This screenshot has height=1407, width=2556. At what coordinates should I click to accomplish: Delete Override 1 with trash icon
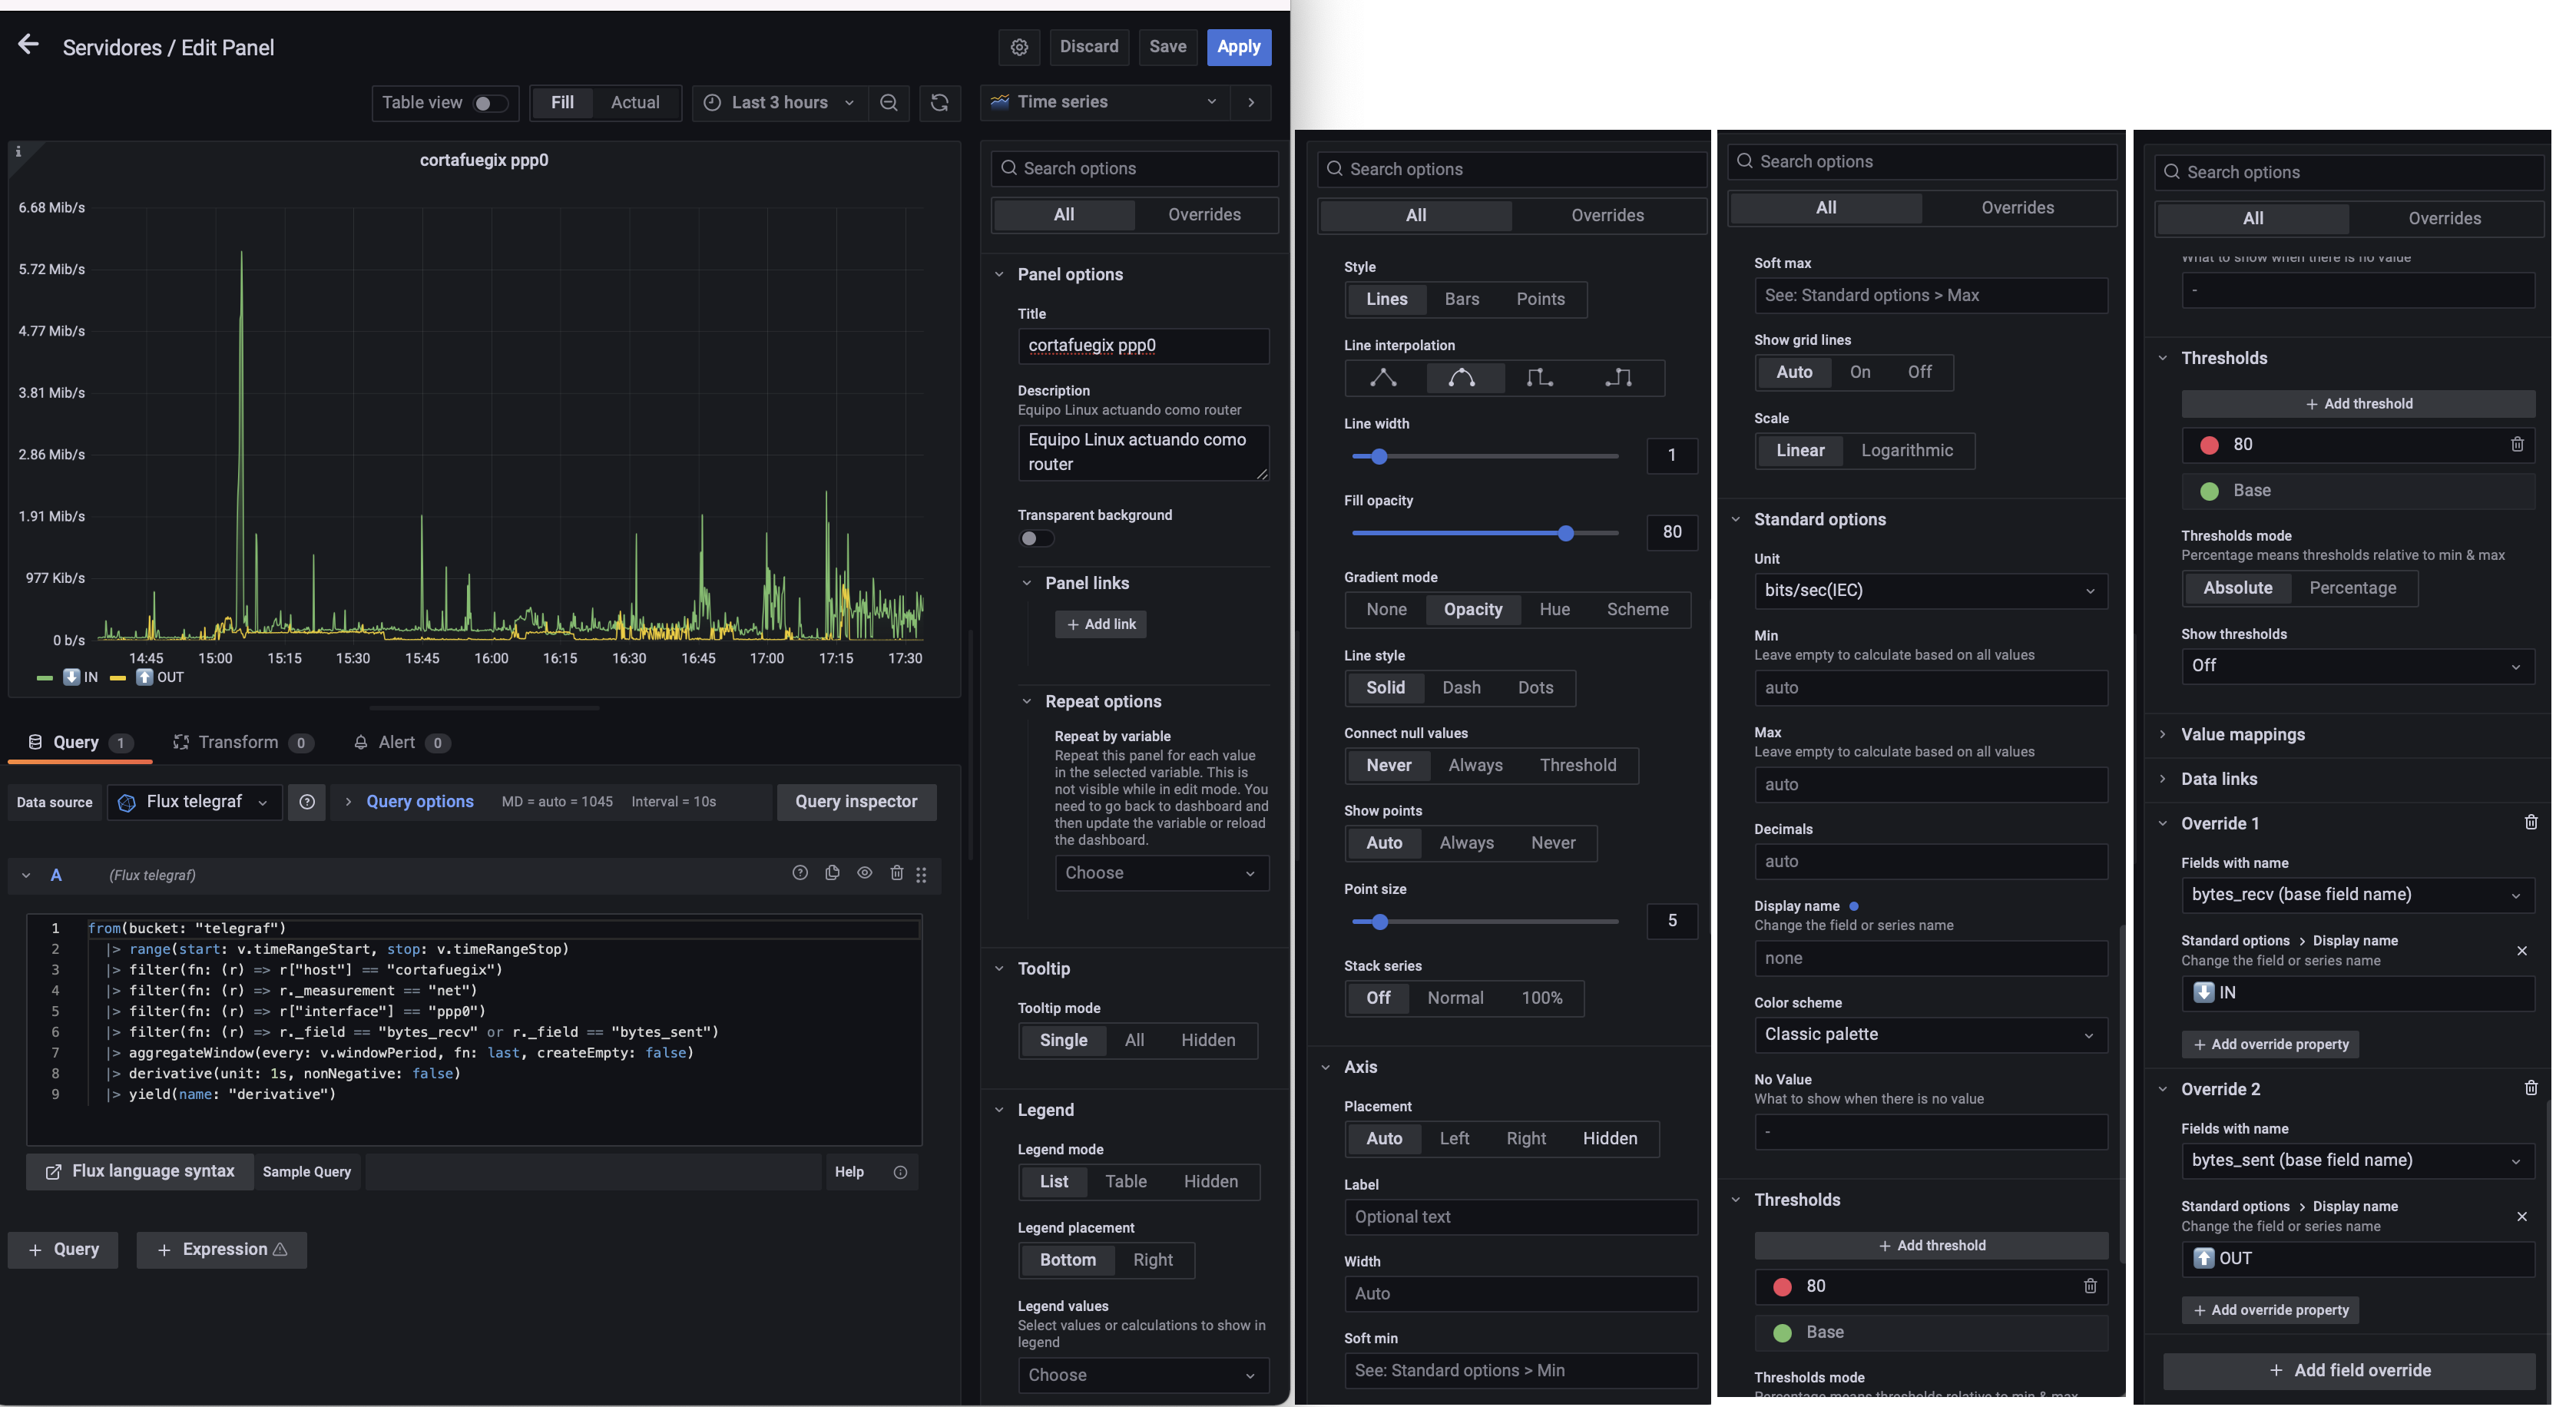pos(2531,823)
